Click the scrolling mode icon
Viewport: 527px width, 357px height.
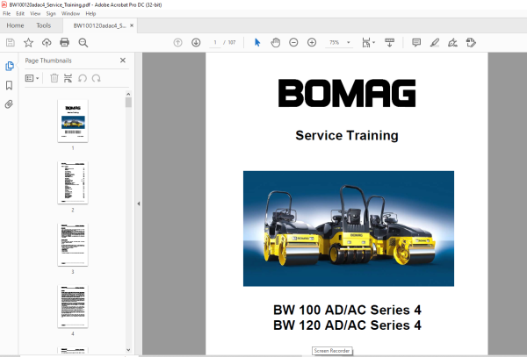coord(389,43)
